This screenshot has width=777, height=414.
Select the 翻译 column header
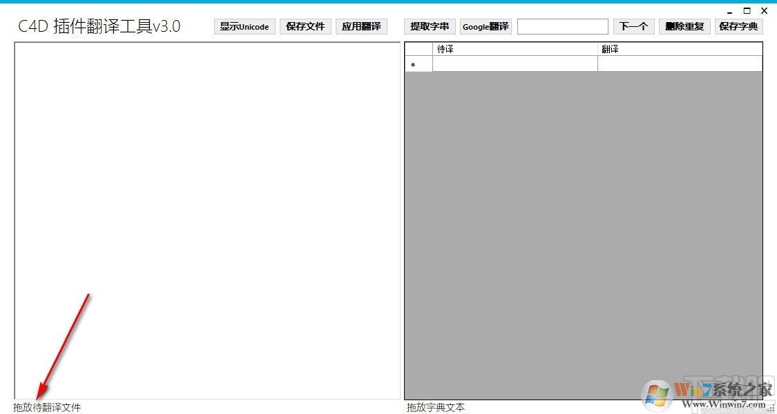(680, 48)
